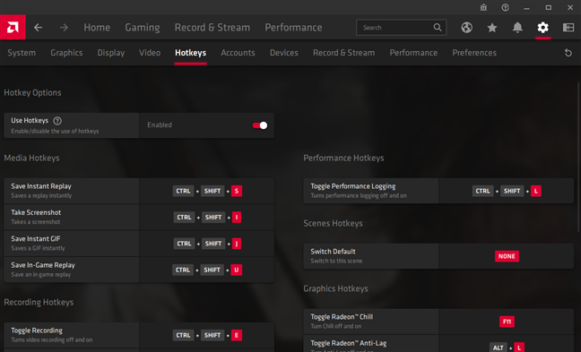The width and height of the screenshot is (581, 352).
Task: Click the 'Save Instant Replay' label
Action: click(x=41, y=186)
